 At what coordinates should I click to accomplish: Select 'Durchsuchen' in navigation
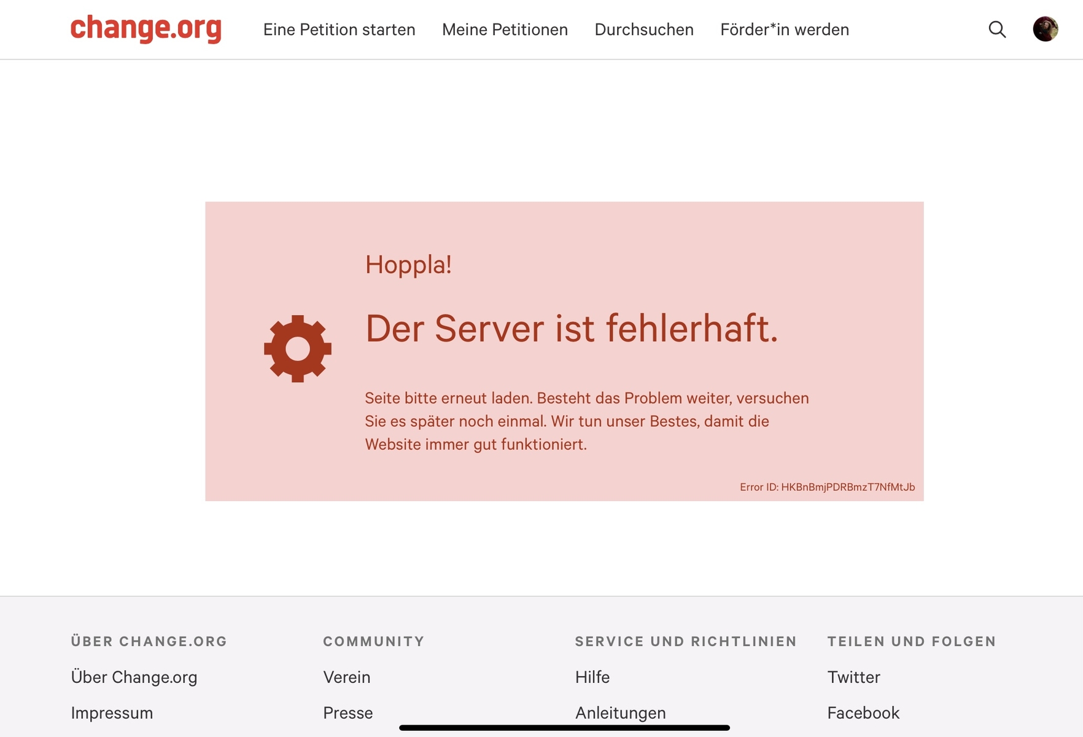point(644,29)
